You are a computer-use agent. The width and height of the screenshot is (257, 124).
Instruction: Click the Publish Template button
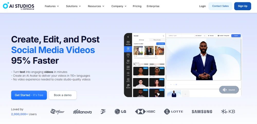pyautogui.click(x=223, y=36)
